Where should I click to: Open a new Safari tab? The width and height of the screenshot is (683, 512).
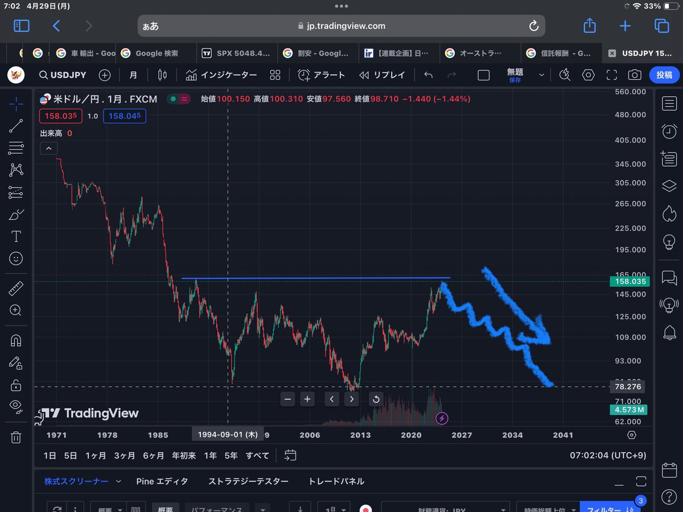(625, 26)
